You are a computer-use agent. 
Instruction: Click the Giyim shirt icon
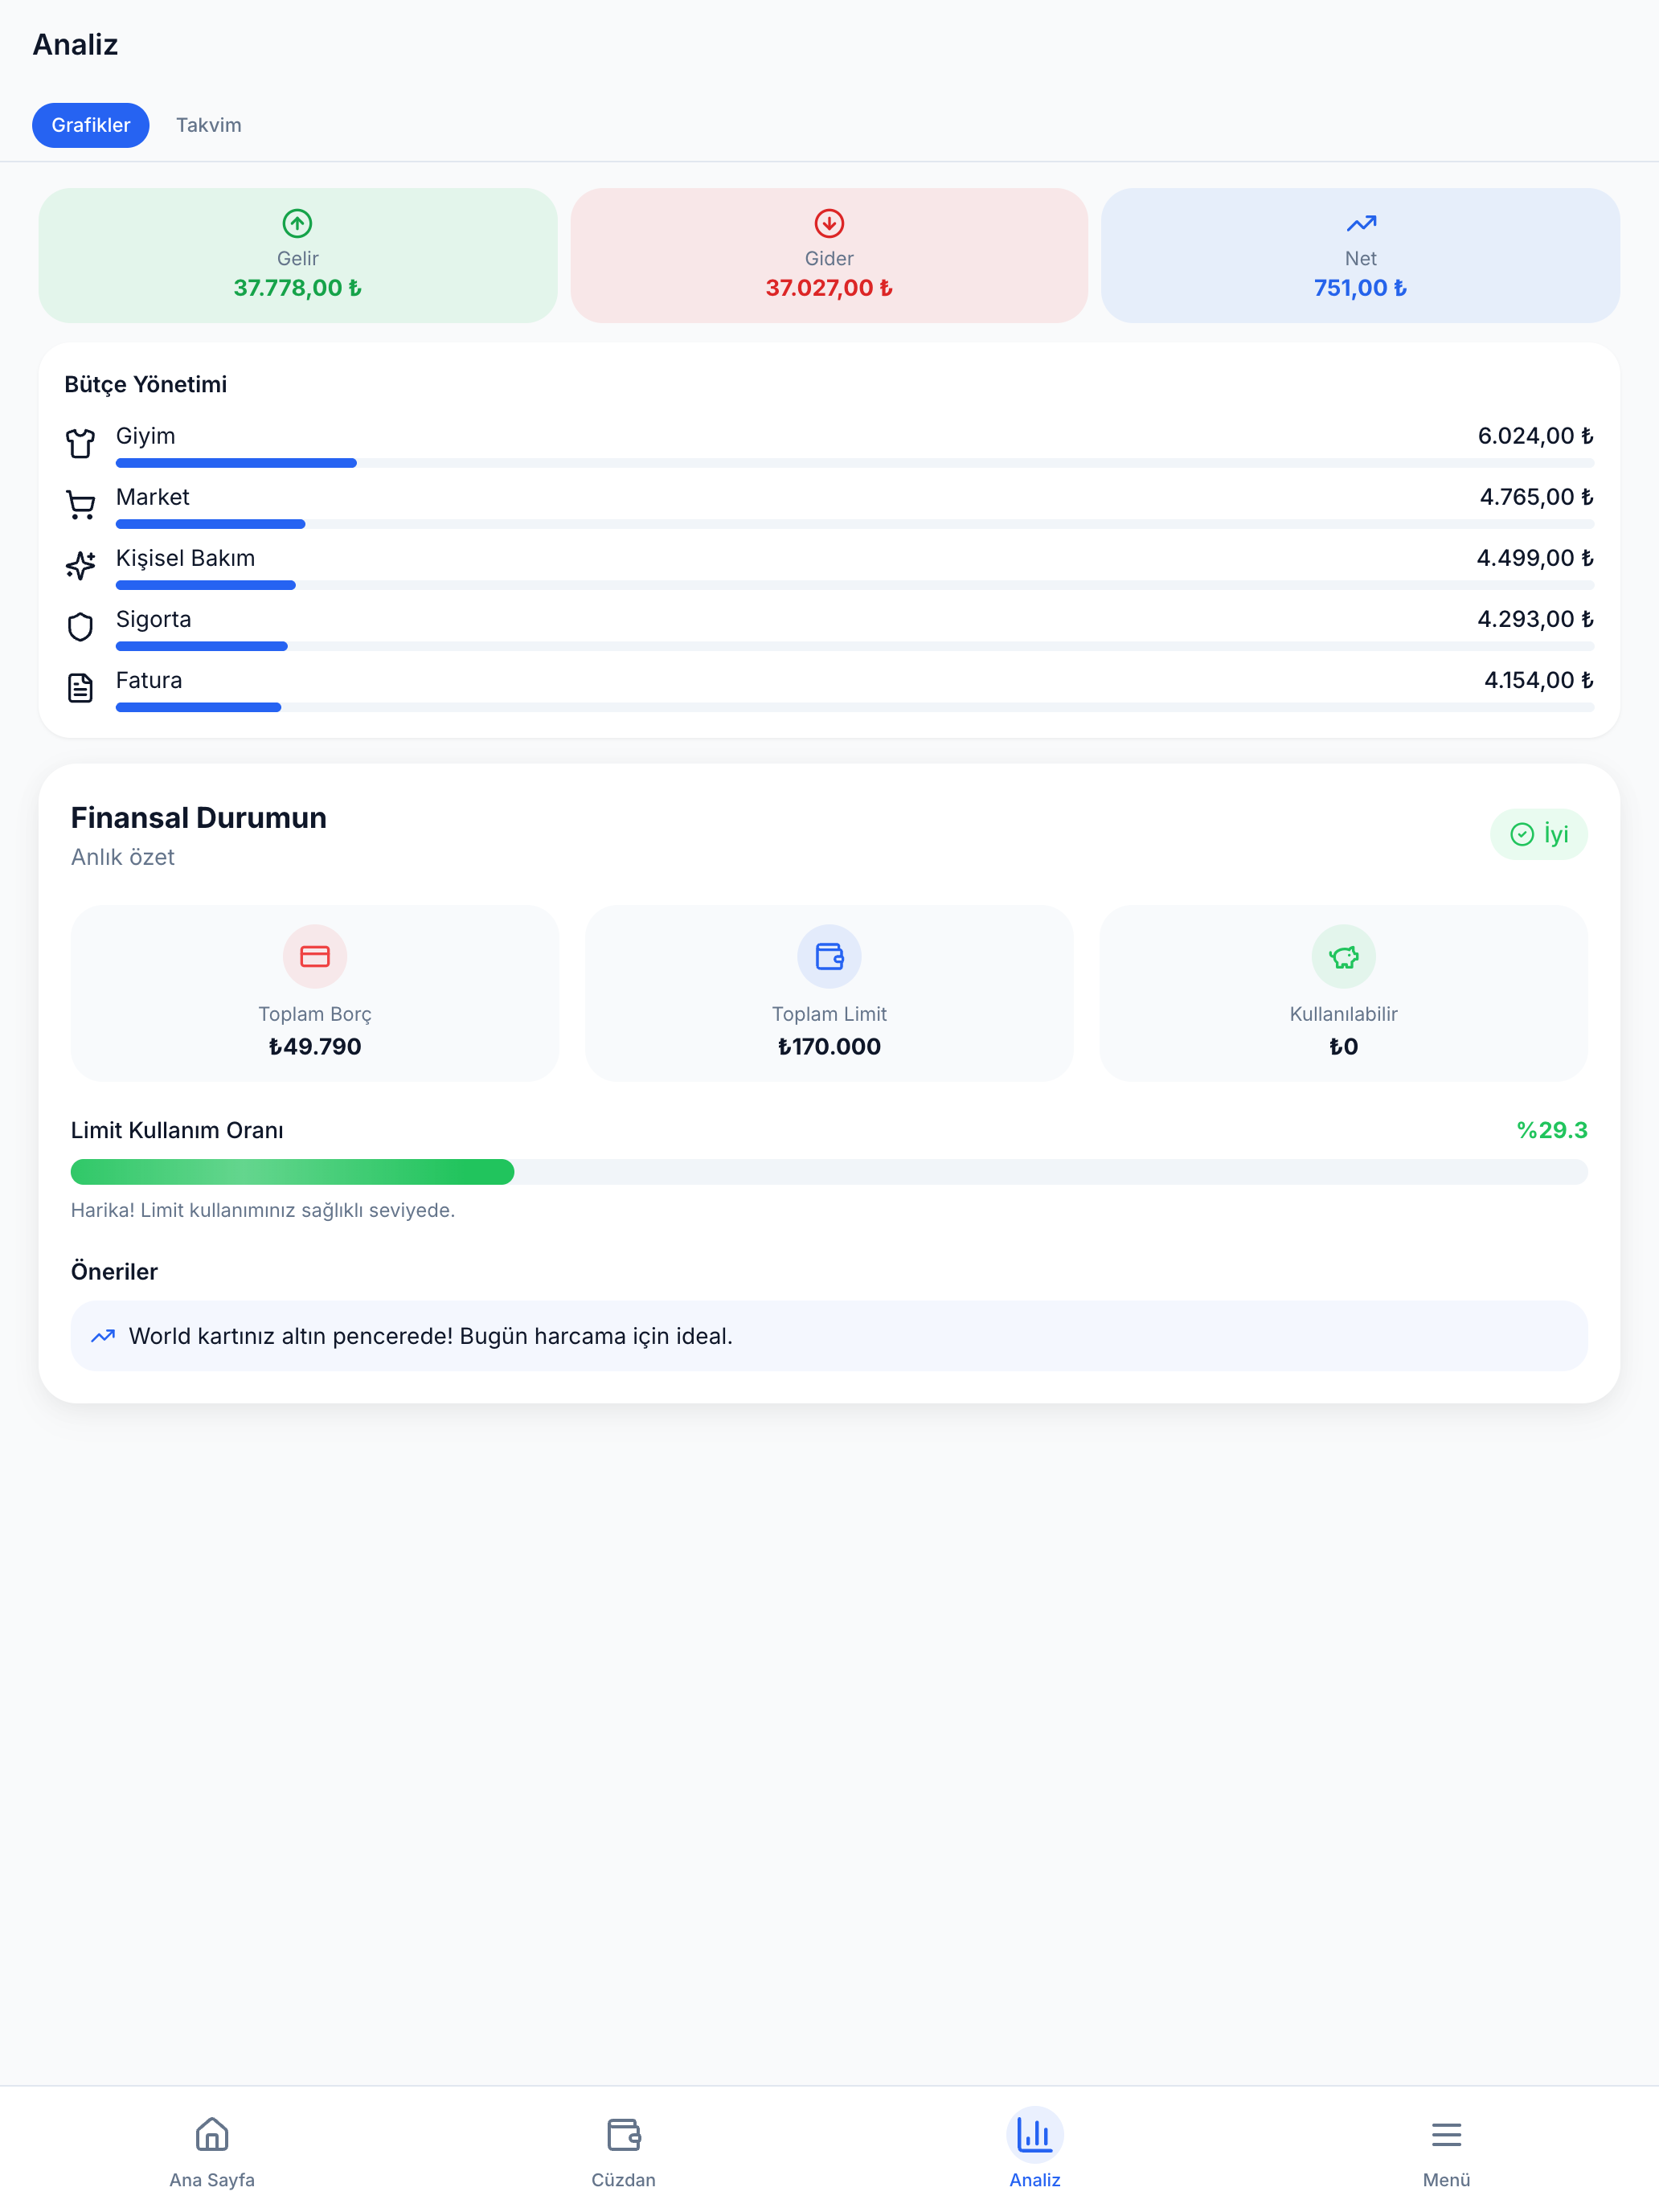(x=81, y=443)
